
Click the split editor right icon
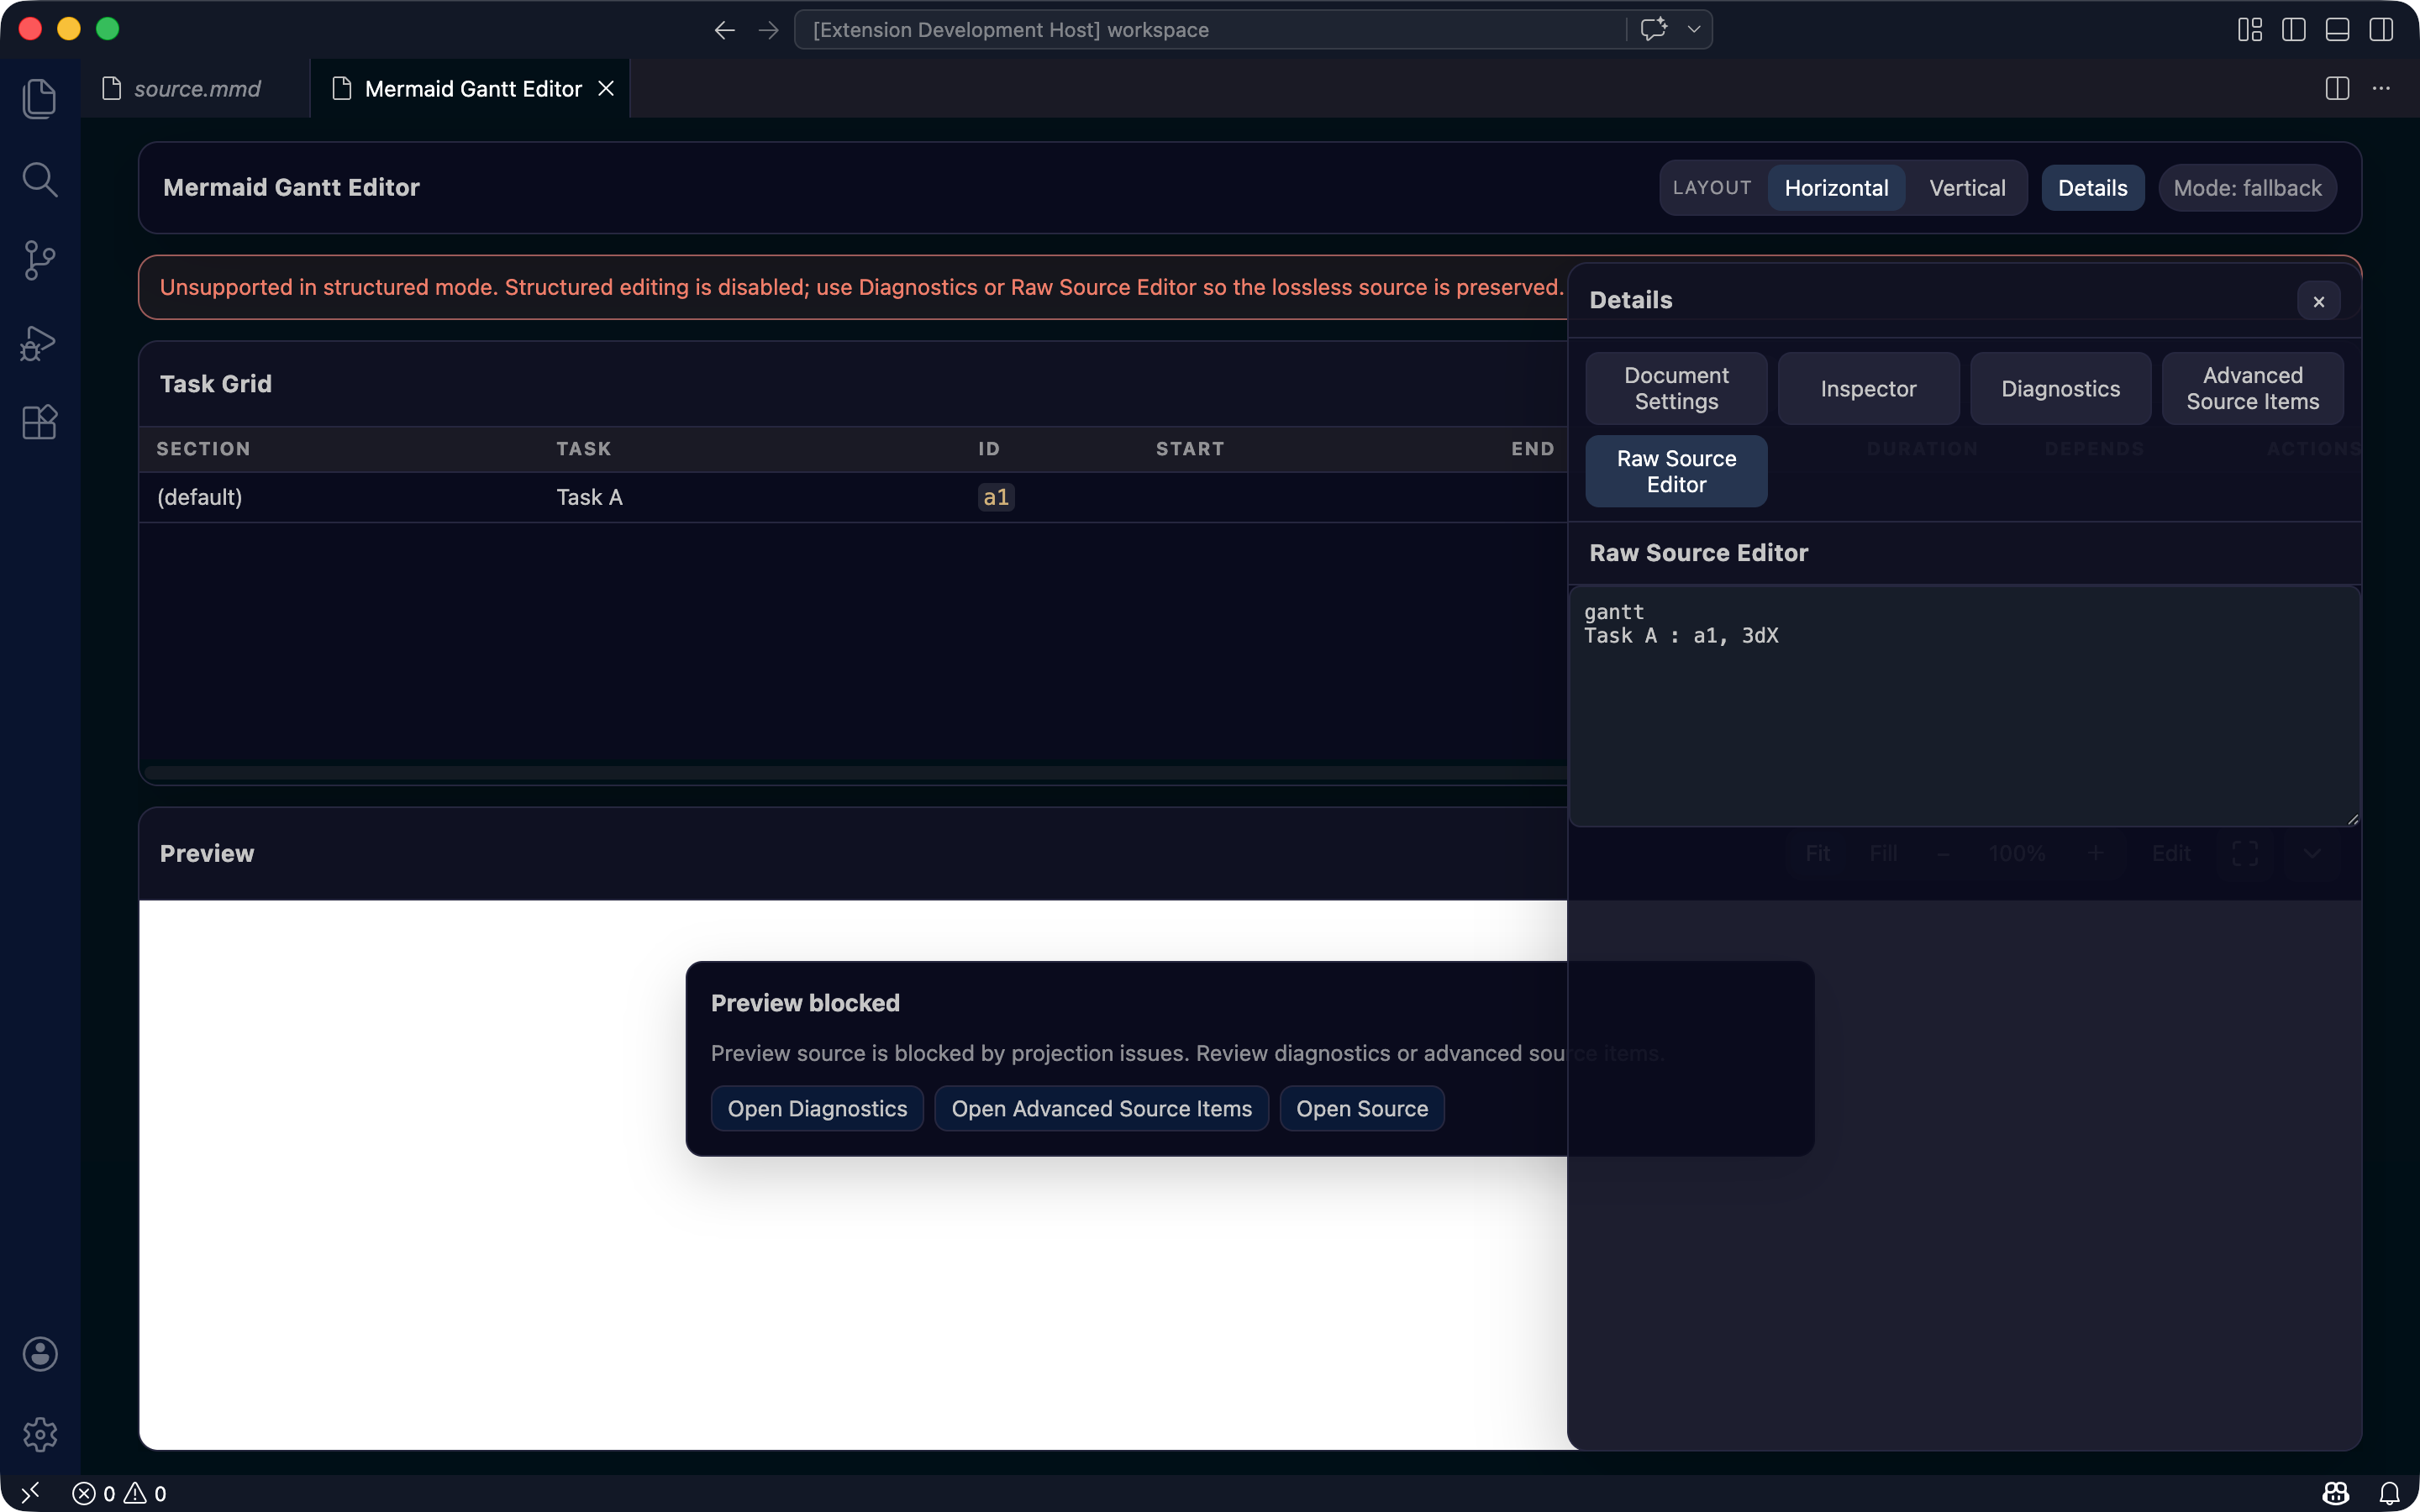tap(2336, 89)
